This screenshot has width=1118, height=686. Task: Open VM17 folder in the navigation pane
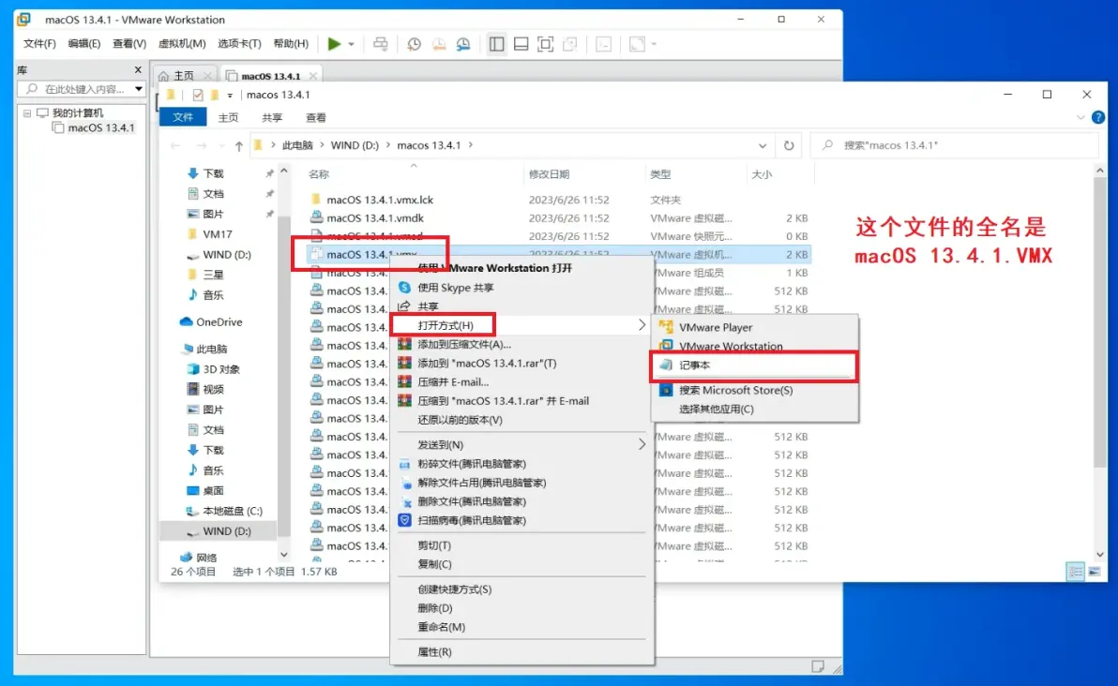click(218, 234)
